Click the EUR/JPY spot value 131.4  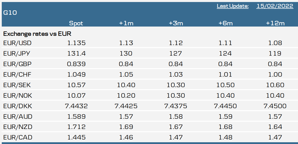point(76,53)
